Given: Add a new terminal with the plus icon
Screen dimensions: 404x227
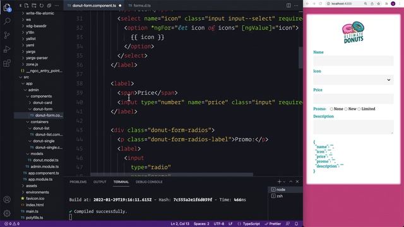Looking at the screenshot, I should click(279, 182).
